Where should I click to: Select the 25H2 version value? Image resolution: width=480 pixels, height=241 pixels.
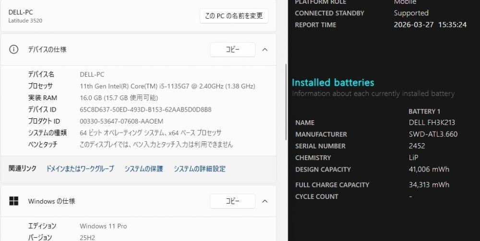[x=87, y=238]
